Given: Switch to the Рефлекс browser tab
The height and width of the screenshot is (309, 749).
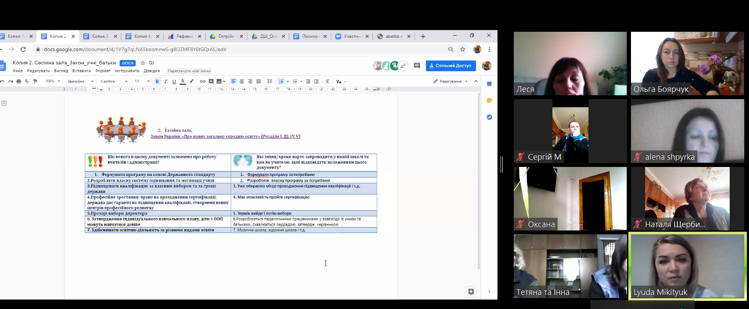Looking at the screenshot, I should tap(184, 36).
